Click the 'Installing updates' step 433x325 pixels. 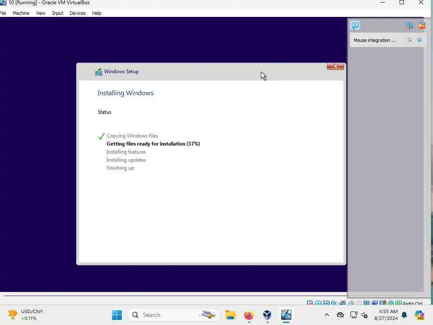point(126,160)
